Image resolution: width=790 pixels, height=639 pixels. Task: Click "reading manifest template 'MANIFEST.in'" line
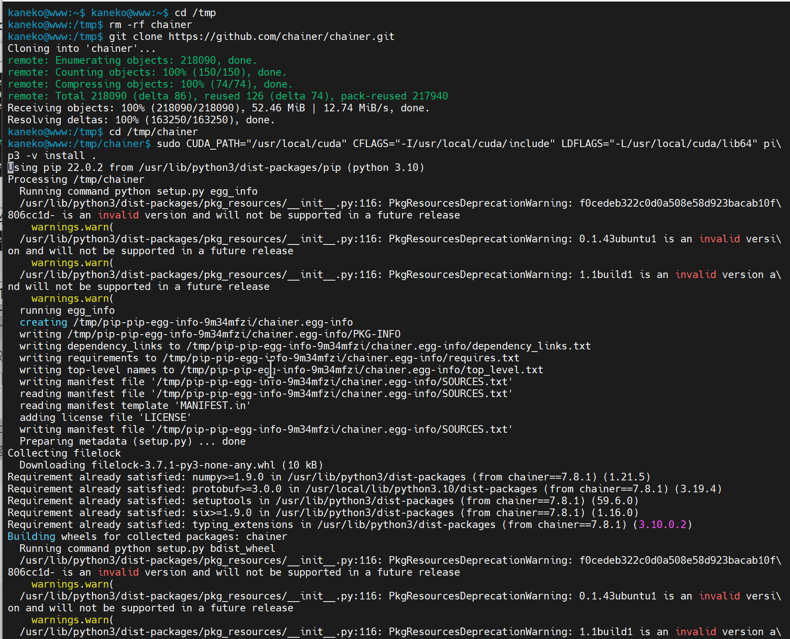[x=135, y=406]
